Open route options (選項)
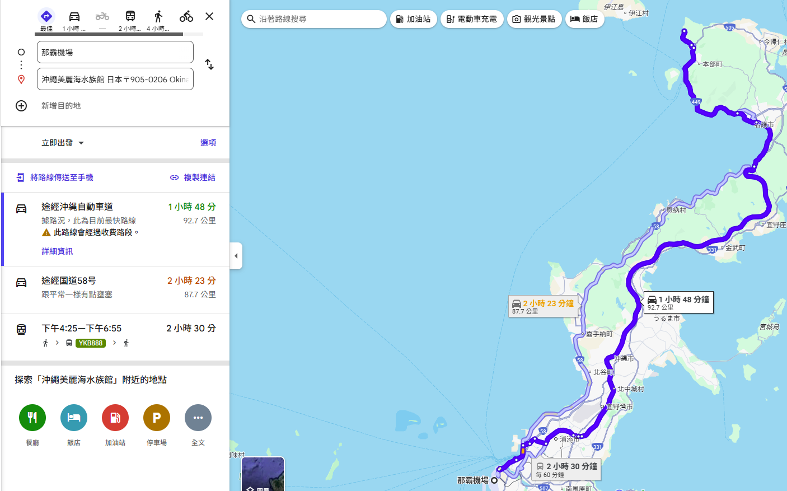 (208, 143)
